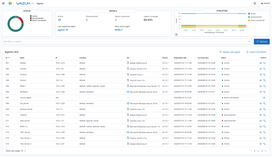The image size is (272, 157).
Task: View Test Server 2 via its eye icon
Action: (x=261, y=144)
